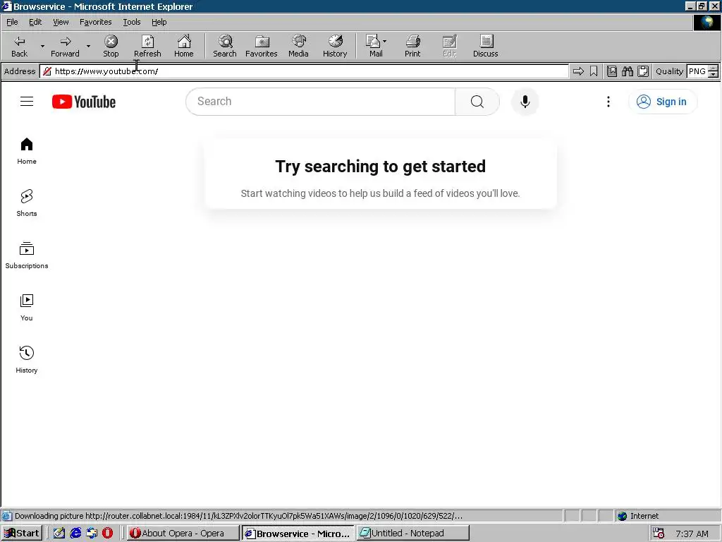Click the binoculars find icon
Viewport: 722px width, 542px height.
(x=627, y=71)
